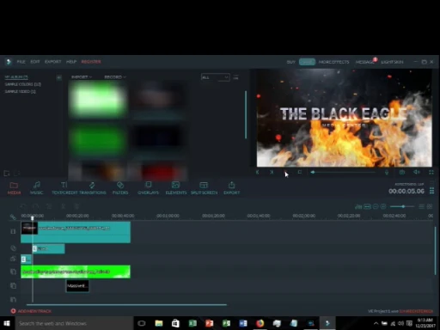Select the teal main video clip
This screenshot has height=330, width=440.
coord(76,232)
